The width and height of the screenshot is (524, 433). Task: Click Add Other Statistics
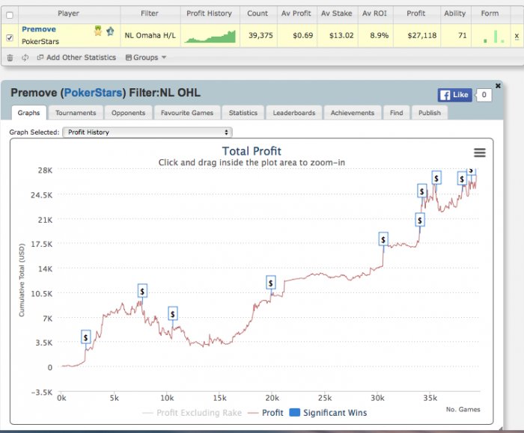point(76,58)
